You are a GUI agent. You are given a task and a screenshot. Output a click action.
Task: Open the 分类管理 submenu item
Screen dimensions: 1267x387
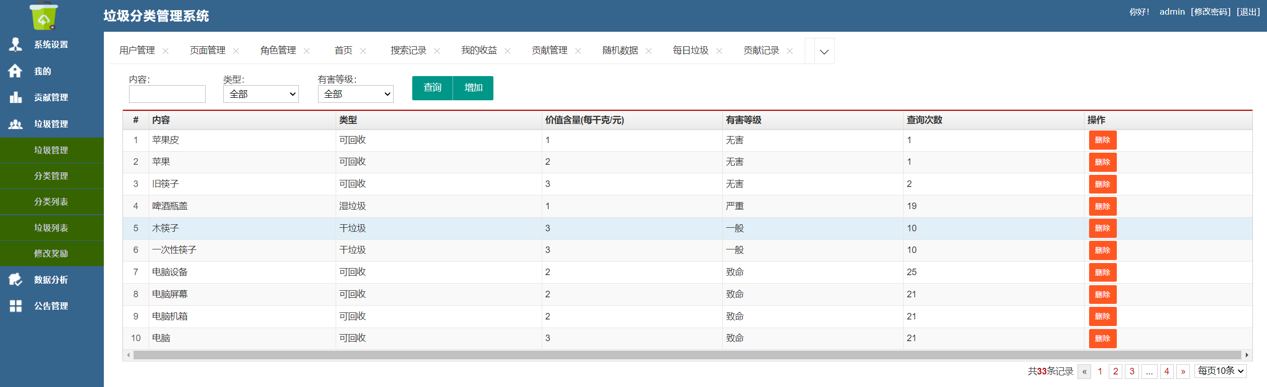51,176
